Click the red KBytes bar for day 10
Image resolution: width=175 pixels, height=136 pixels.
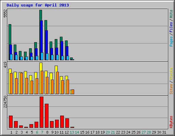pos(57,124)
